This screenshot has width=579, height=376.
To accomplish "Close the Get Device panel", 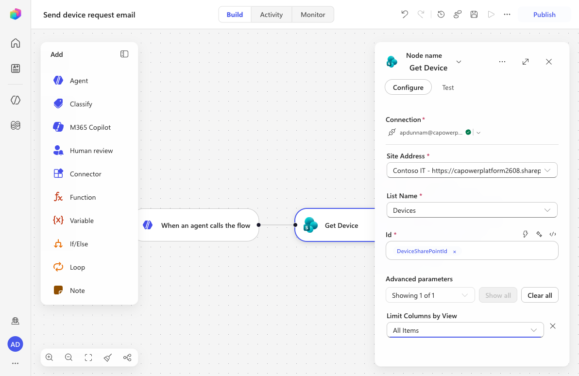I will 549,62.
